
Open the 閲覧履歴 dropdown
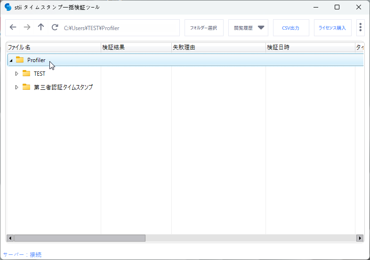249,28
